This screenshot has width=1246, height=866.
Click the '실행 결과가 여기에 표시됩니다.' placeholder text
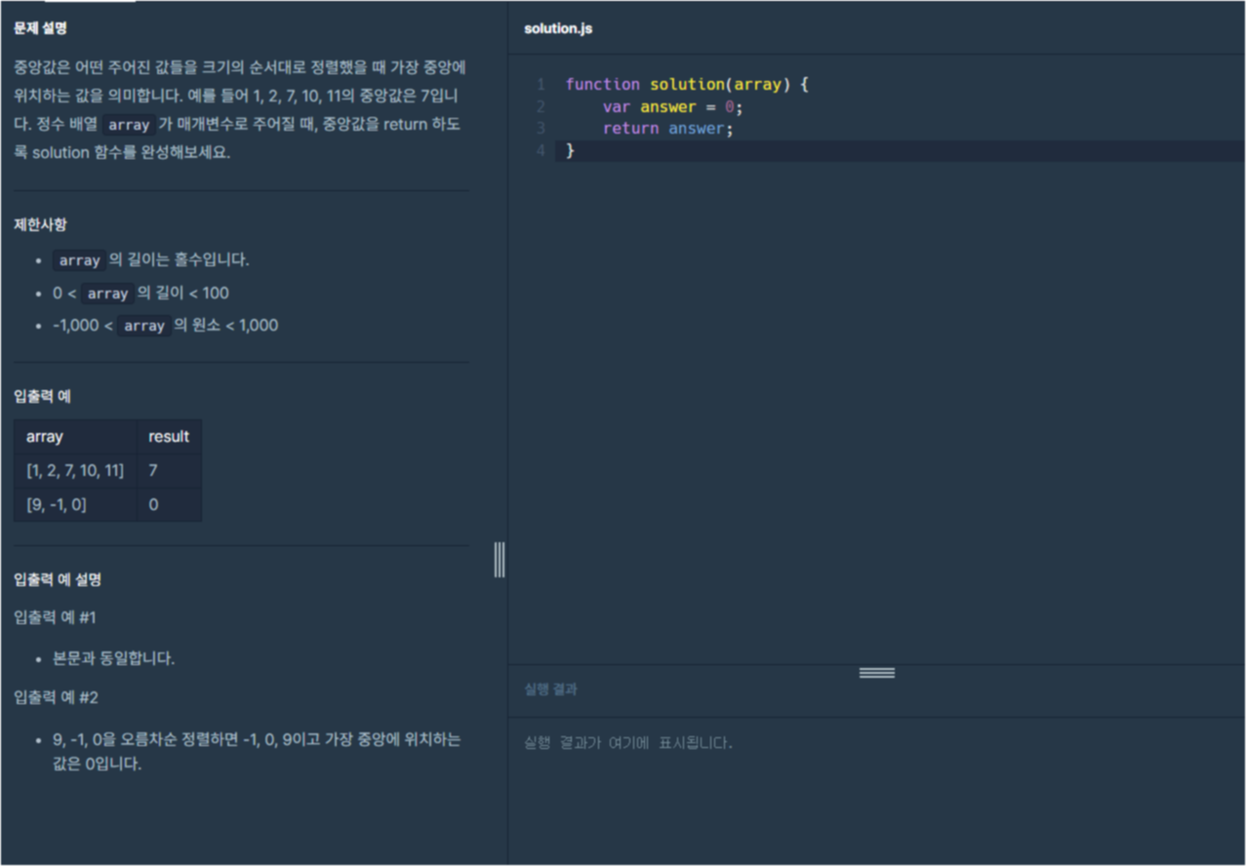click(x=627, y=743)
